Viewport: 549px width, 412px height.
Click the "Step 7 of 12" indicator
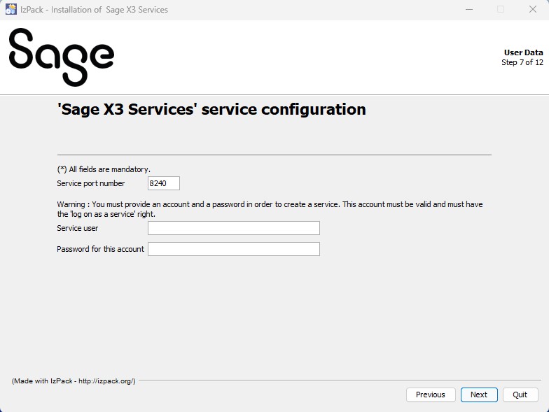[x=522, y=62]
